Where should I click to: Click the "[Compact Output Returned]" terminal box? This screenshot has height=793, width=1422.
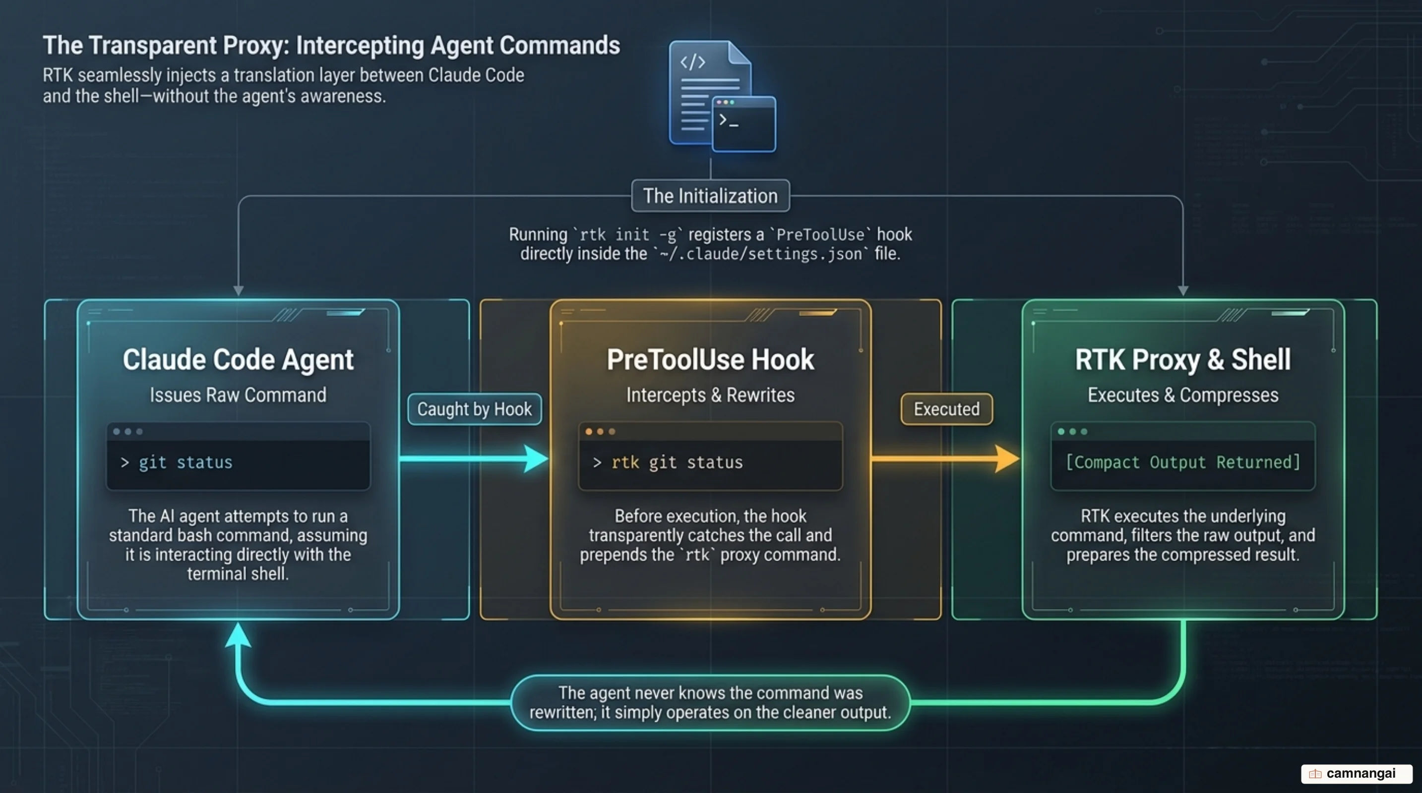point(1182,456)
